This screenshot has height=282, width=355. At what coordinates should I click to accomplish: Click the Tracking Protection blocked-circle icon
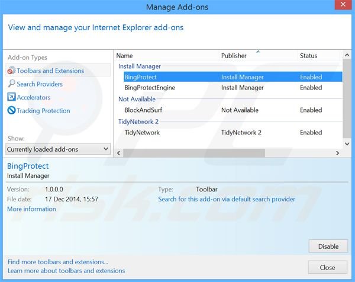point(11,110)
